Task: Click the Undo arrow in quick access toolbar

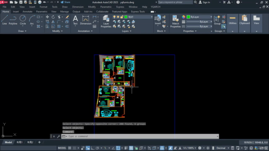Action: [45, 2]
